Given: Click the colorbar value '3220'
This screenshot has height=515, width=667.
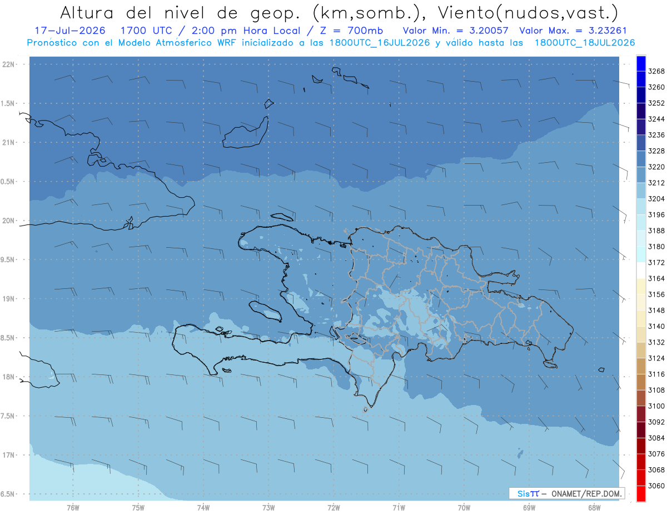Looking at the screenshot, I should tap(656, 167).
